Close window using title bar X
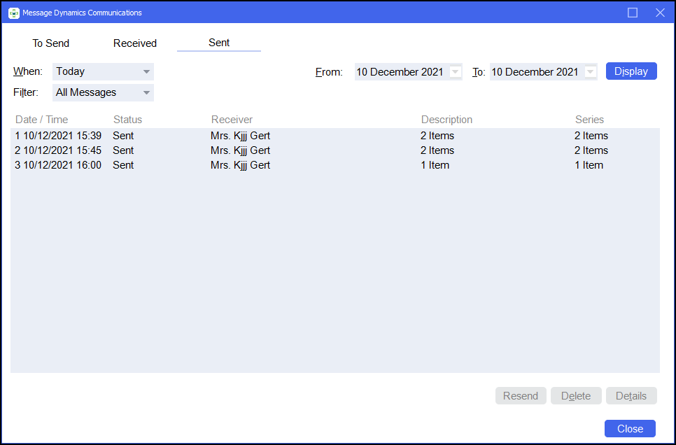The height and width of the screenshot is (445, 676). [x=659, y=13]
